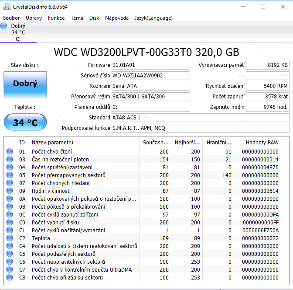
Task: Click the buffer size field 8192 KB
Action: point(268,65)
